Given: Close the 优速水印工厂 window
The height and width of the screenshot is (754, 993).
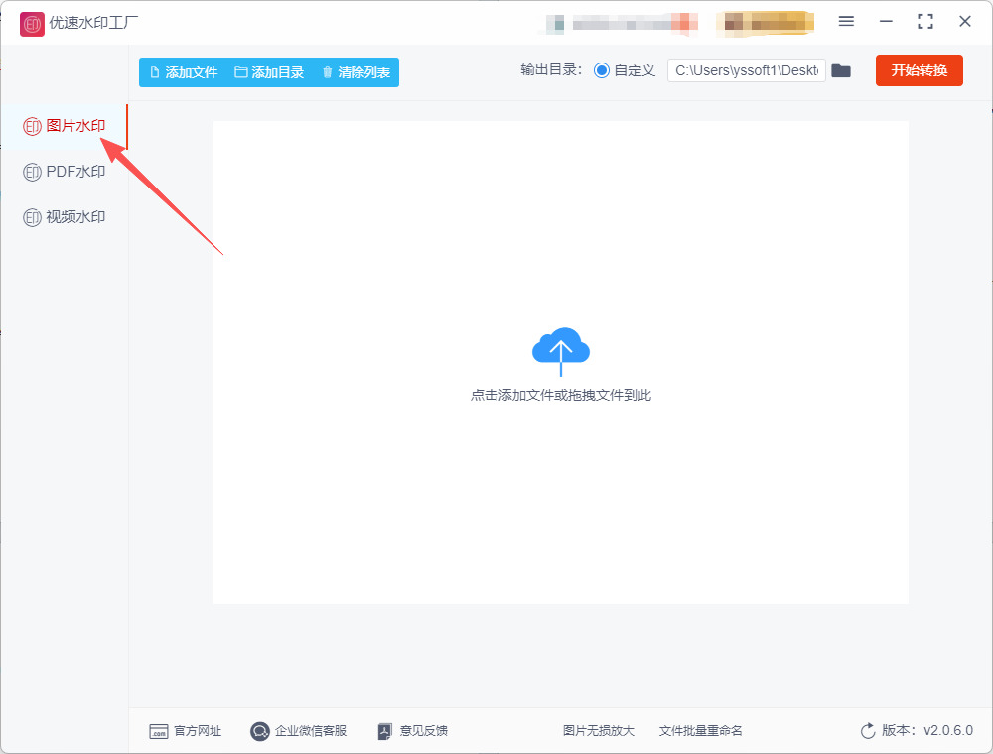Looking at the screenshot, I should point(965,22).
